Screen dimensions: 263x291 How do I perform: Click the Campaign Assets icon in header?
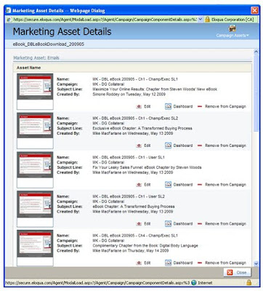pos(232,28)
